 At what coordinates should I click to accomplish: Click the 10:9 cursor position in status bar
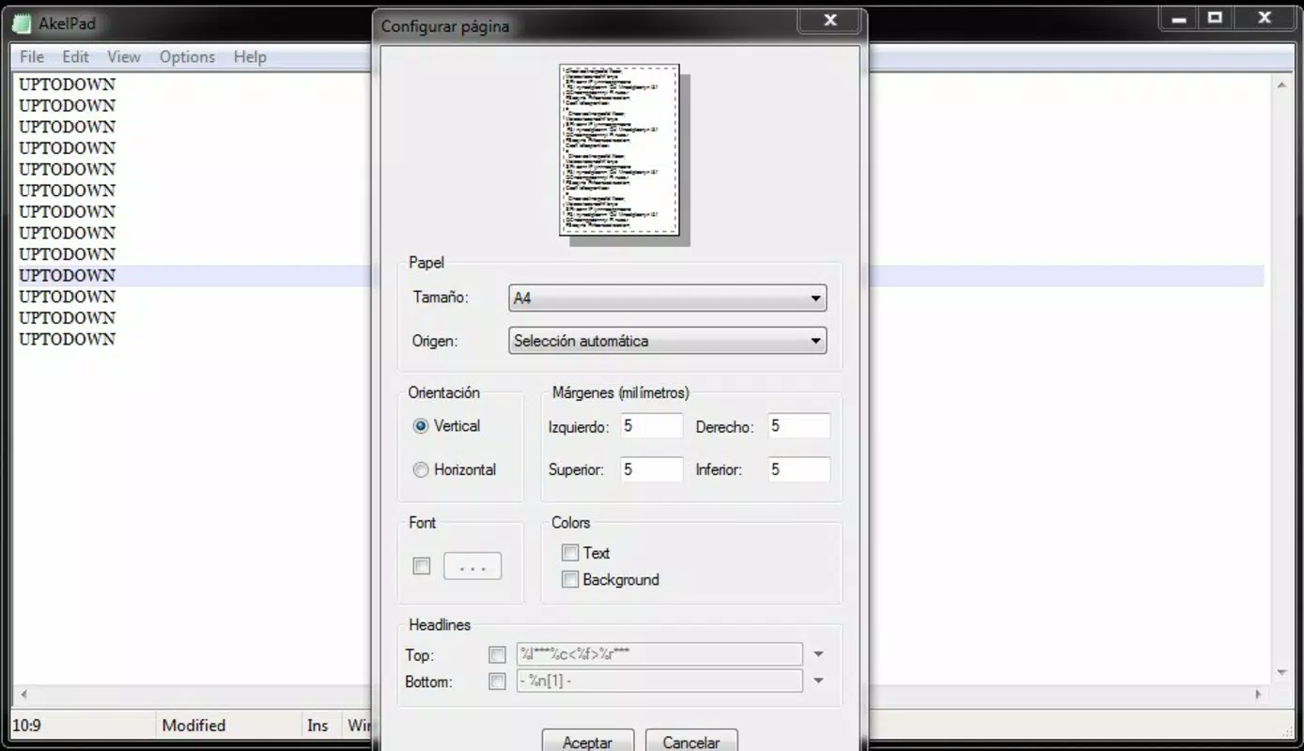26,726
